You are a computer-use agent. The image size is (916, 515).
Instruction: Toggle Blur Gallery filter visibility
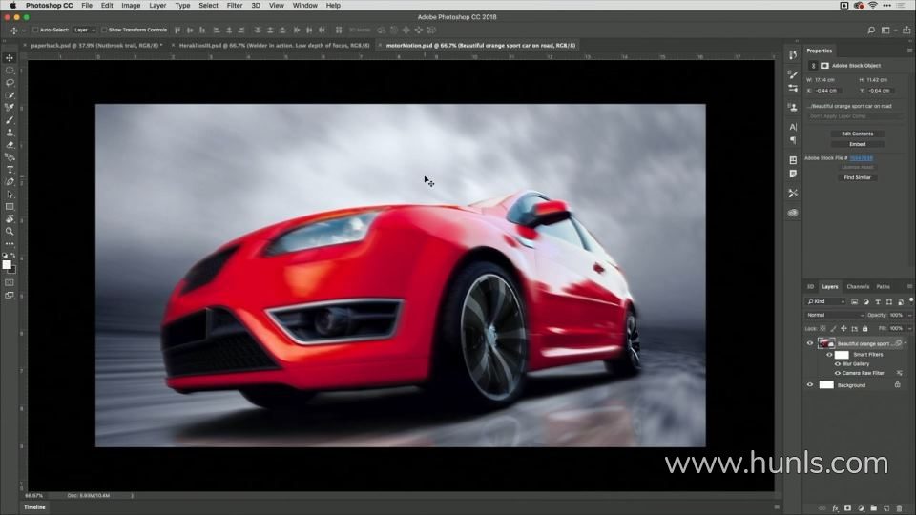pos(837,363)
